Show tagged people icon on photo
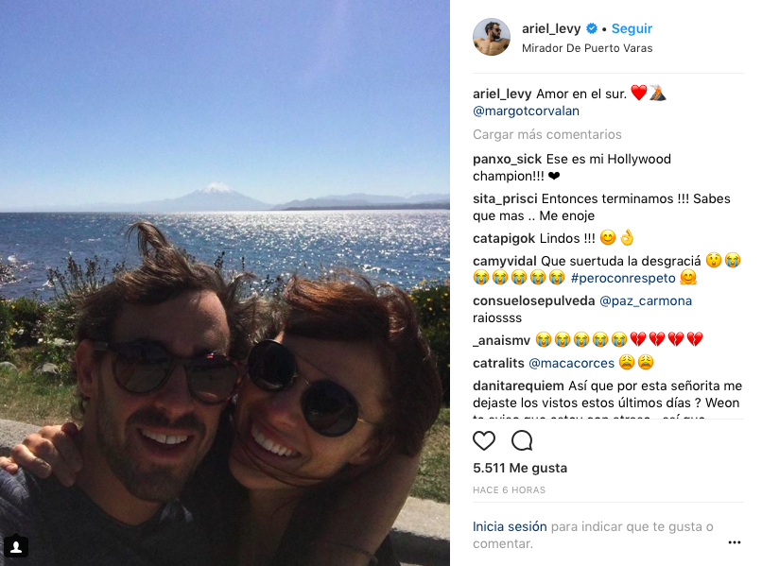This screenshot has width=762, height=566. (16, 546)
